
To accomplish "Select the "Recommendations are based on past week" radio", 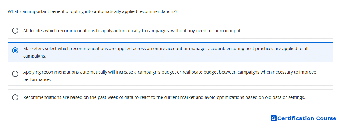I will pyautogui.click(x=15, y=97).
